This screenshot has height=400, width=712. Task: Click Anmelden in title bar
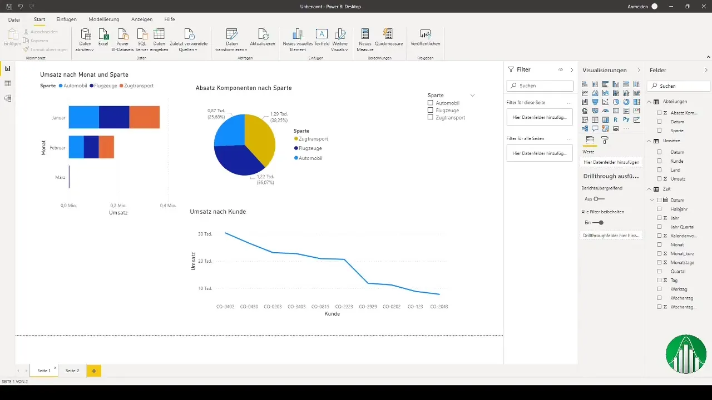[637, 6]
